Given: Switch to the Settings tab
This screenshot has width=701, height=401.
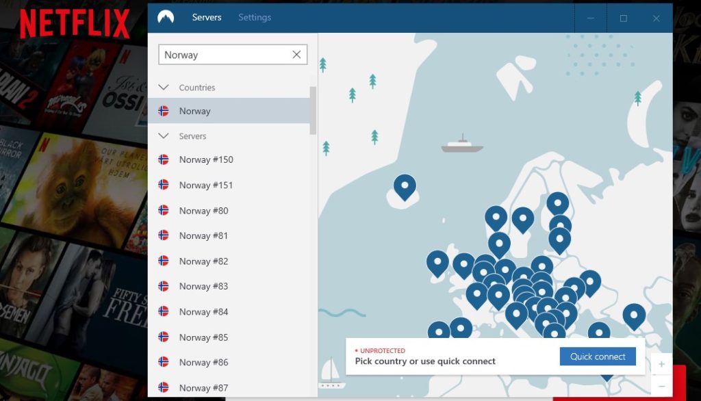Looking at the screenshot, I should tap(255, 17).
